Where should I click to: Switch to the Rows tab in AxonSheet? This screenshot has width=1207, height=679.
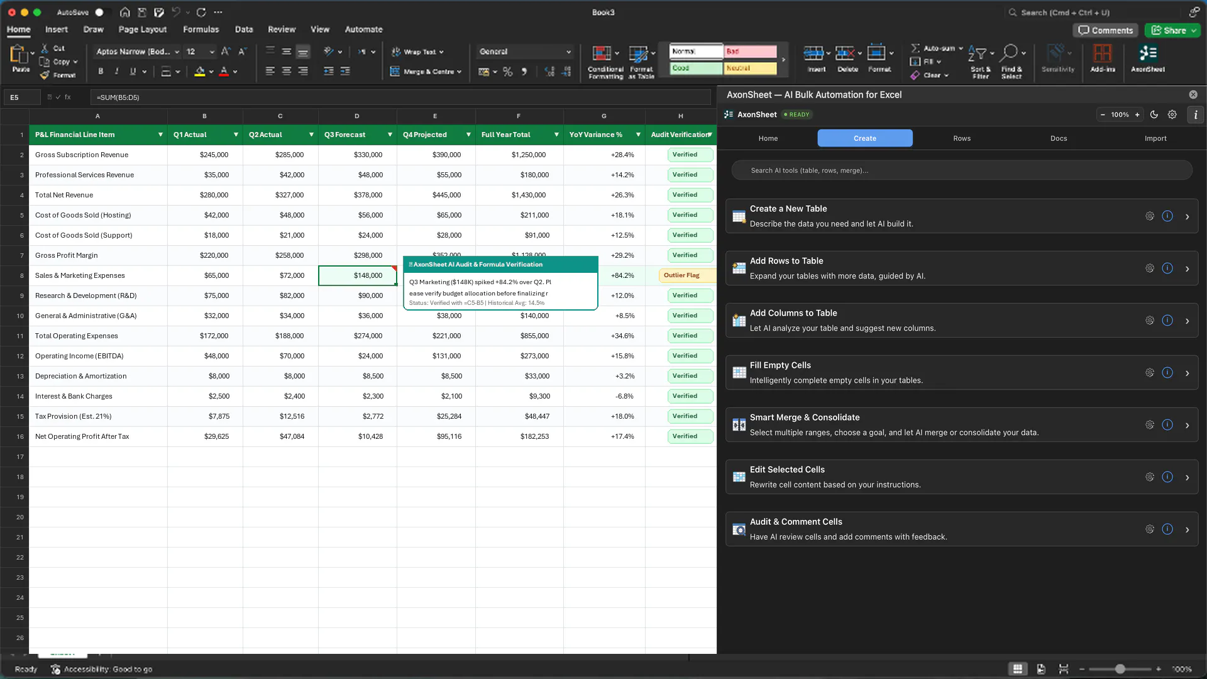[962, 138]
